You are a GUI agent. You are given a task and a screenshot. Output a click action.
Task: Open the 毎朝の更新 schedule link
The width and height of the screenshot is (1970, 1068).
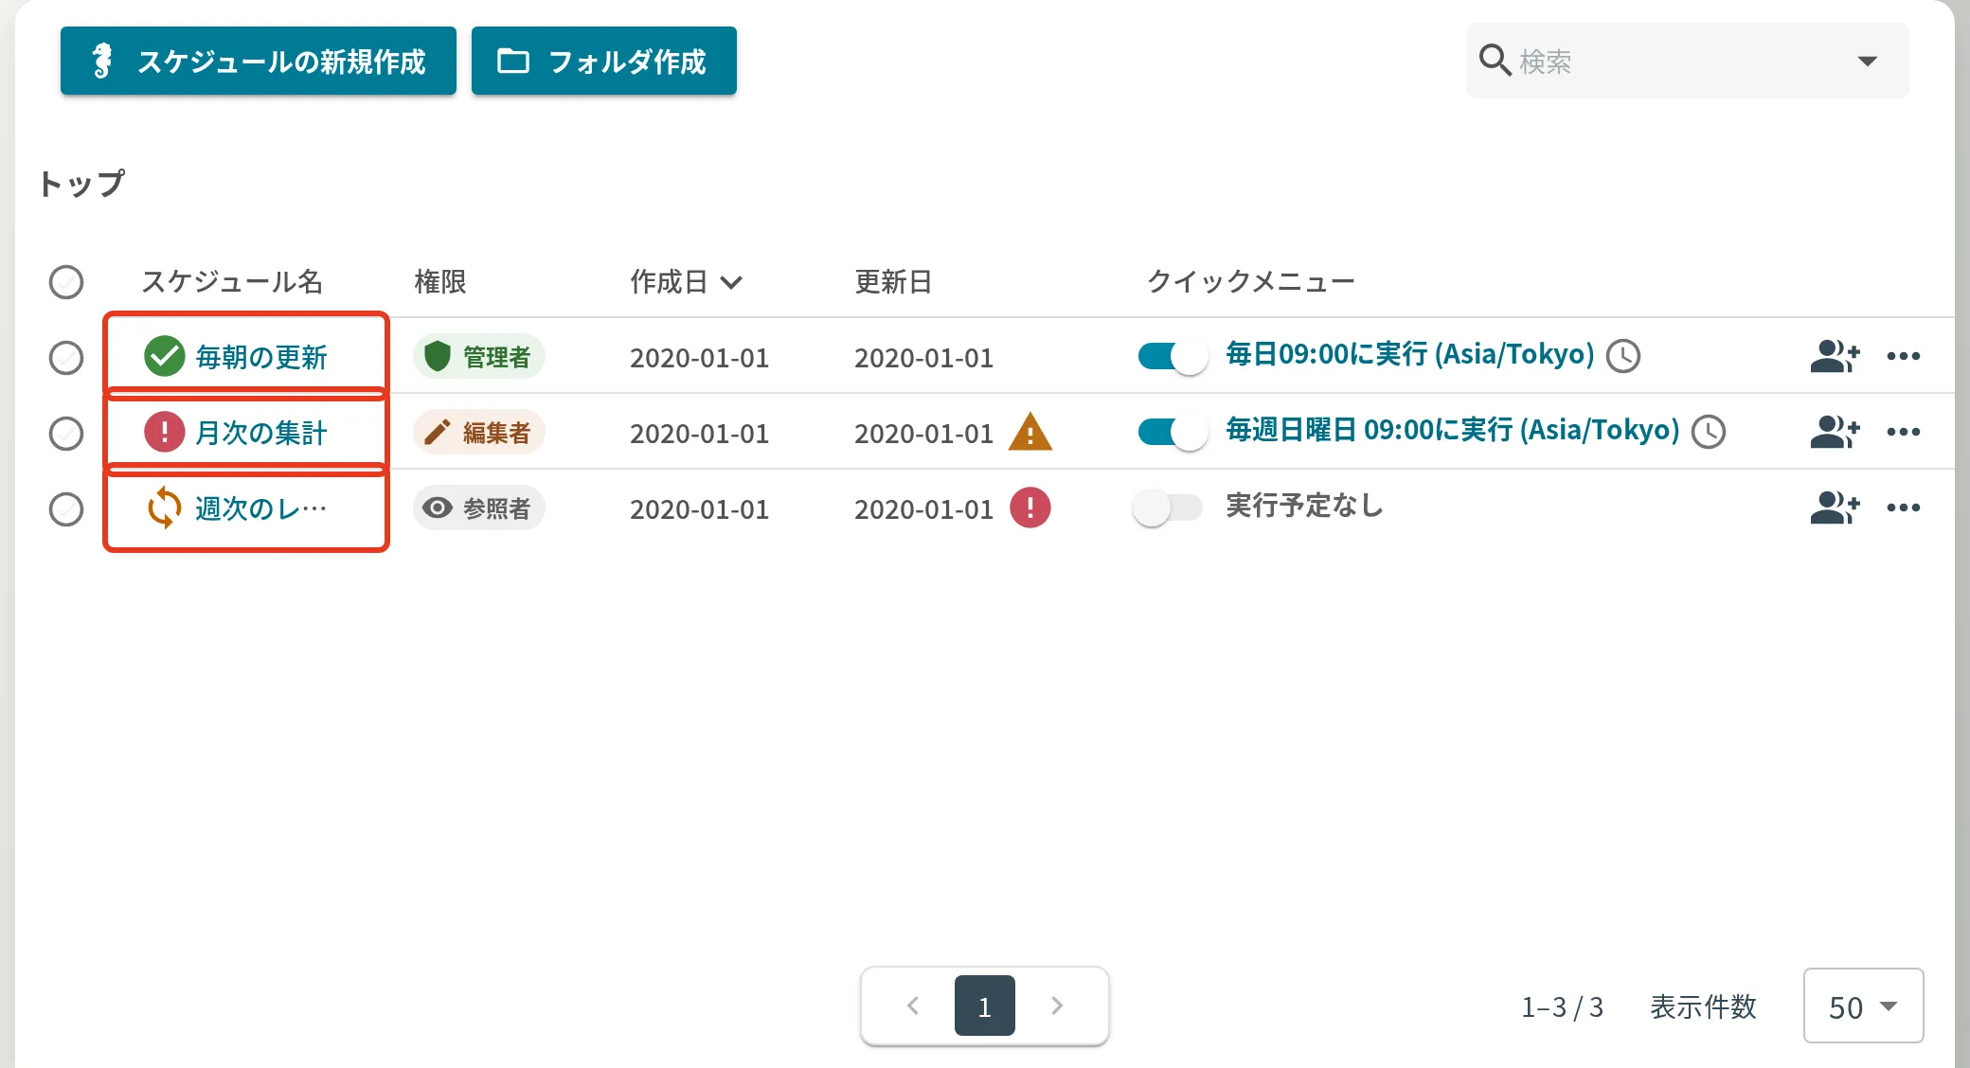click(261, 357)
